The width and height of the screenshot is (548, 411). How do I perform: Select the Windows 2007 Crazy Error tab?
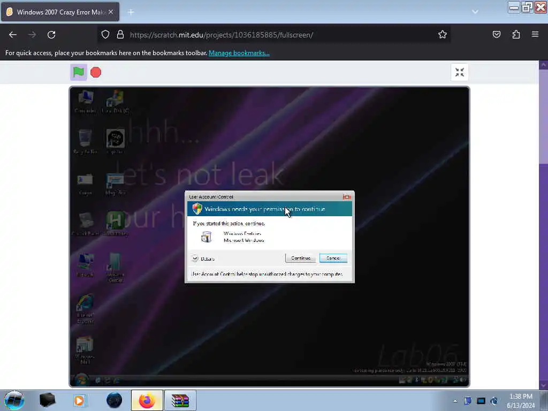[x=60, y=12]
